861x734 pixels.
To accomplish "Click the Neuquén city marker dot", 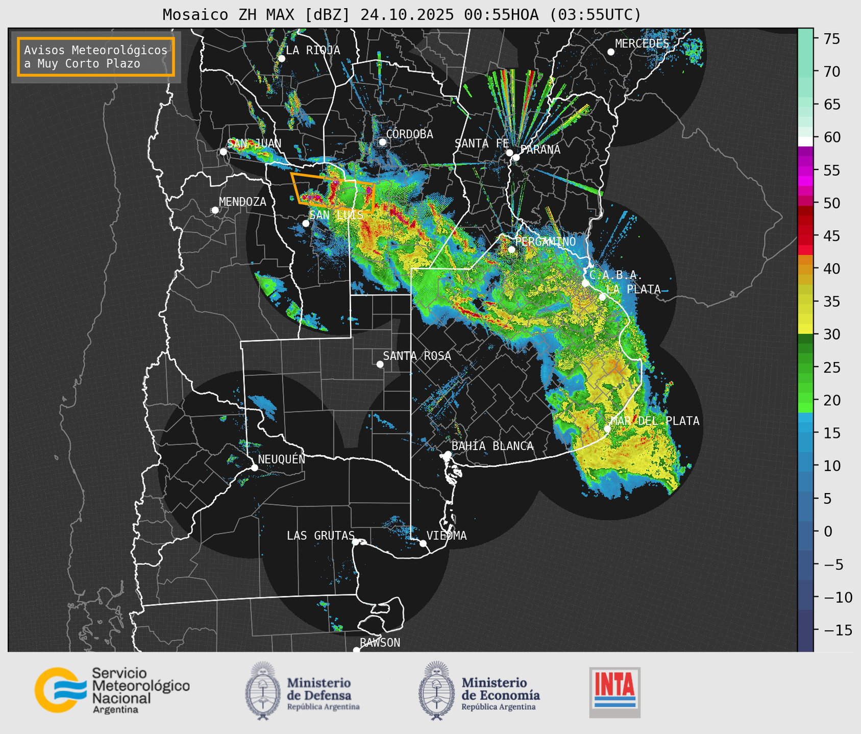I will coord(254,468).
